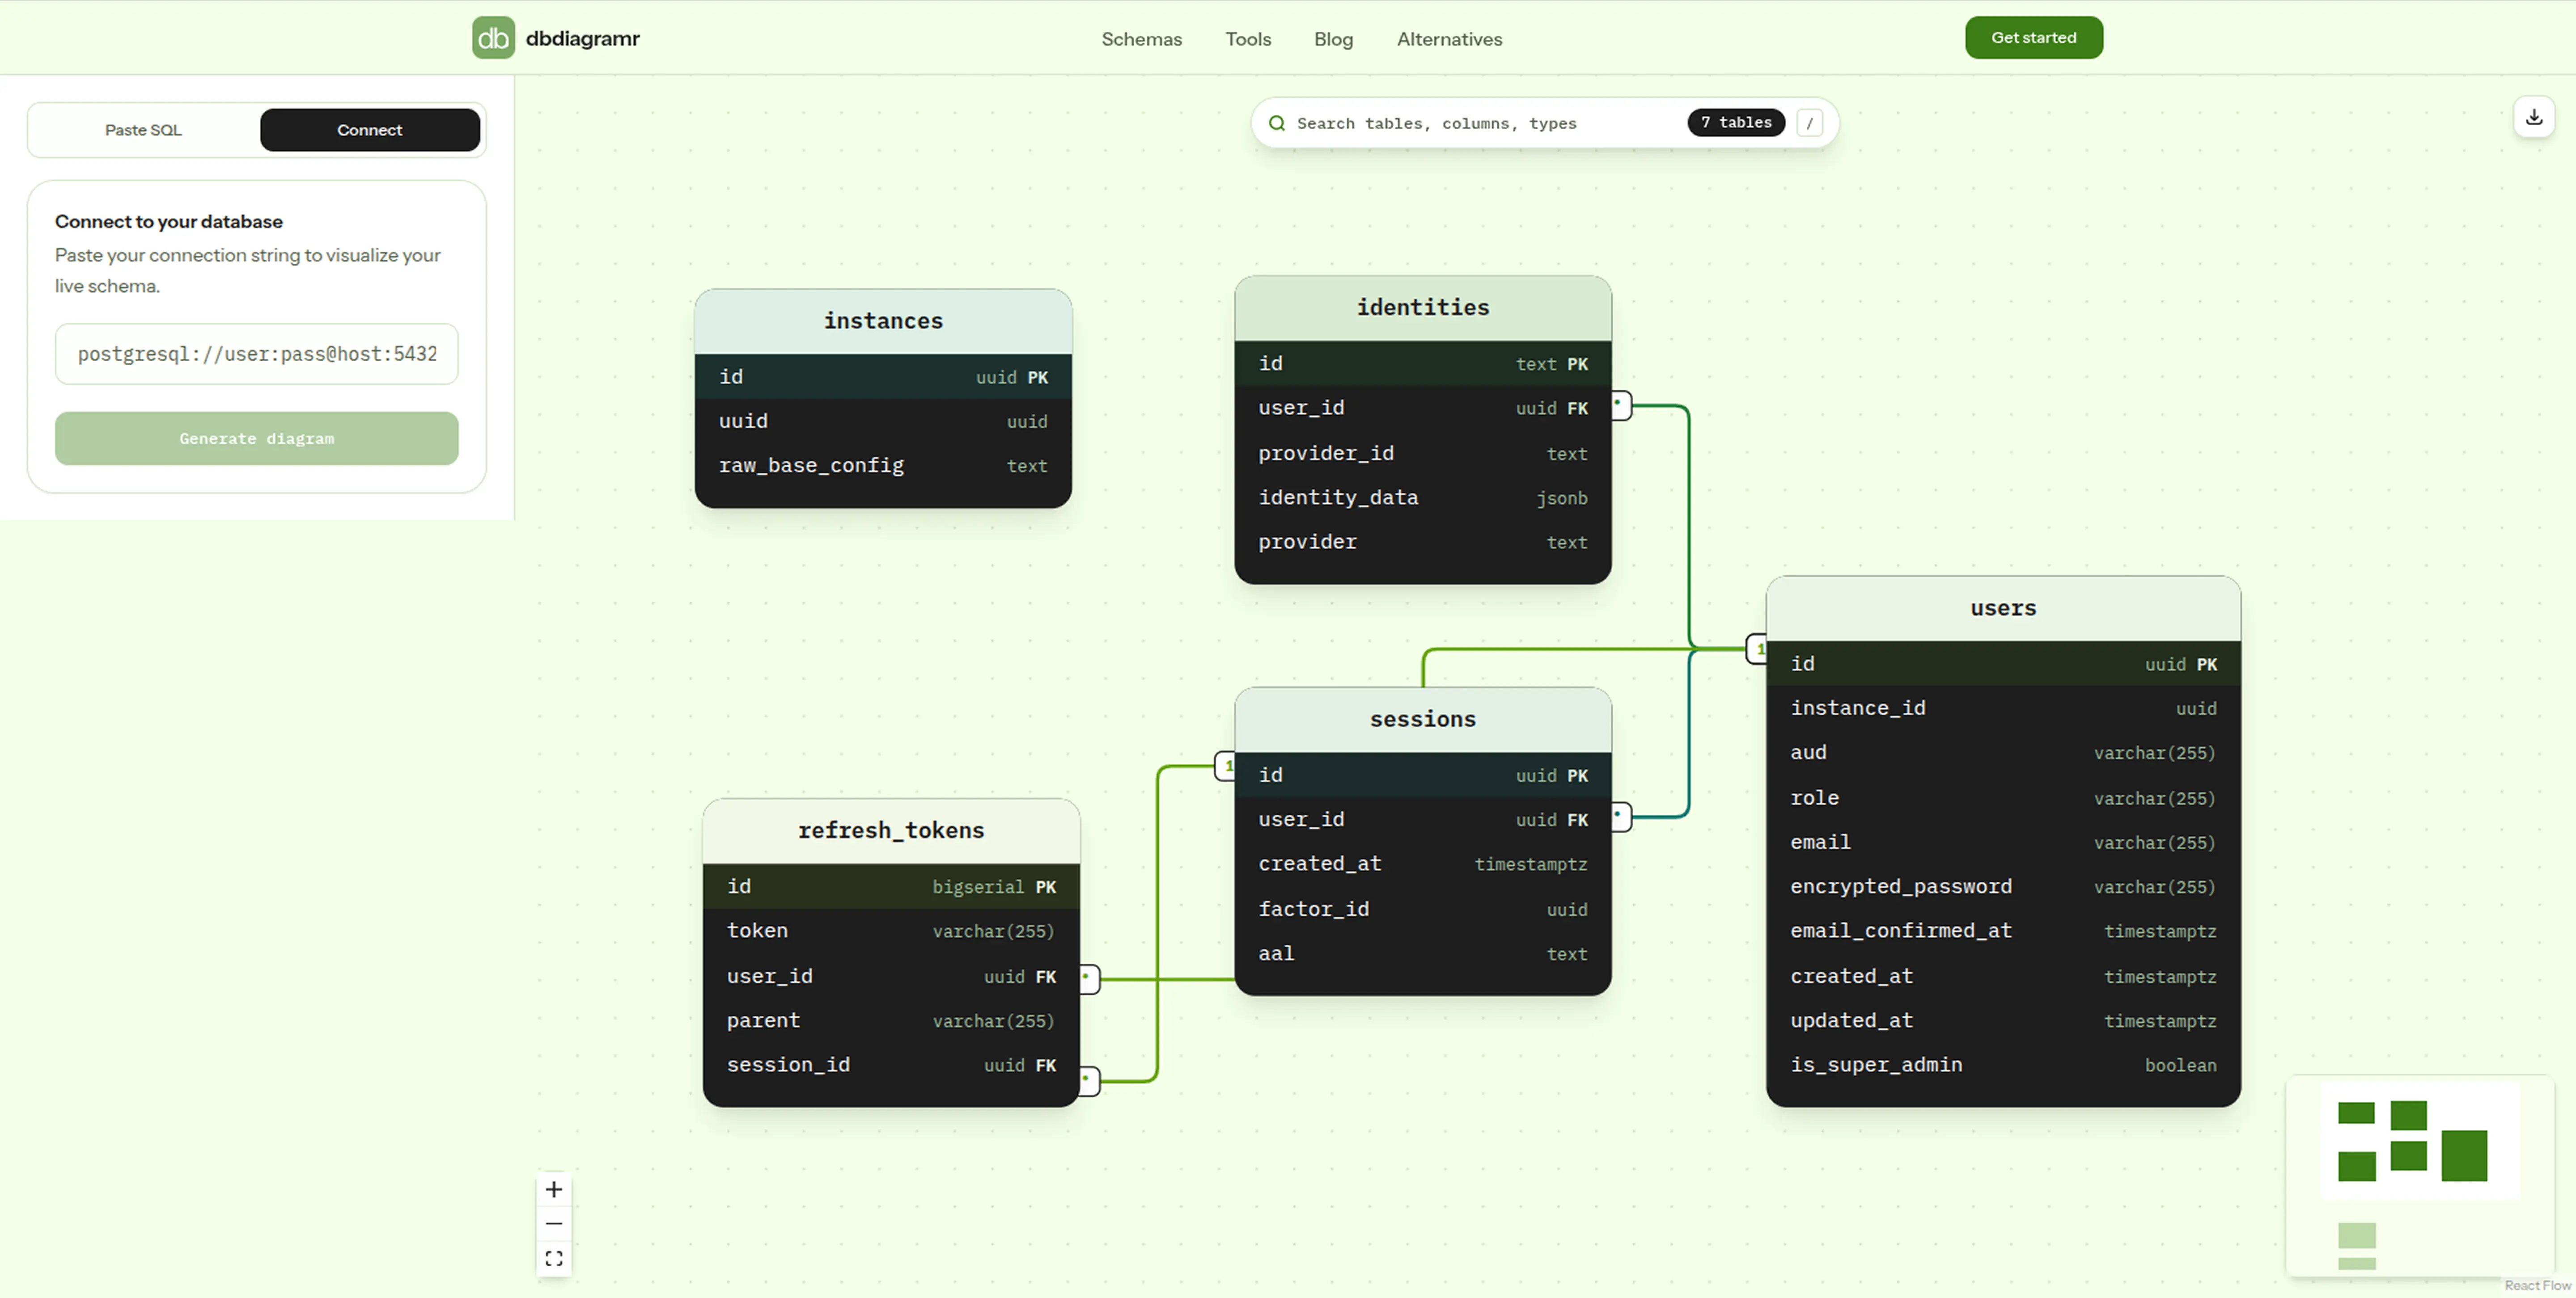Image resolution: width=2576 pixels, height=1298 pixels.
Task: Select the identities table header
Action: click(x=1422, y=308)
